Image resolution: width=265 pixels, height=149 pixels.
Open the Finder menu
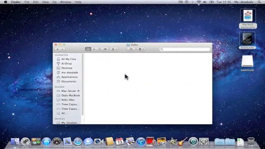(16, 2)
